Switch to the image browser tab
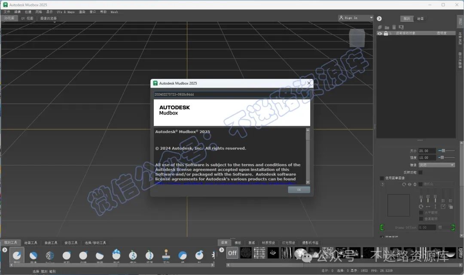Image resolution: width=464 pixels, height=275 pixels. point(48,18)
